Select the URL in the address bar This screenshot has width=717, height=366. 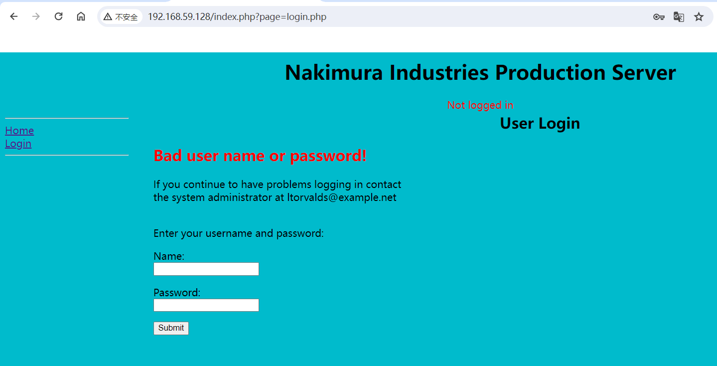pos(236,16)
